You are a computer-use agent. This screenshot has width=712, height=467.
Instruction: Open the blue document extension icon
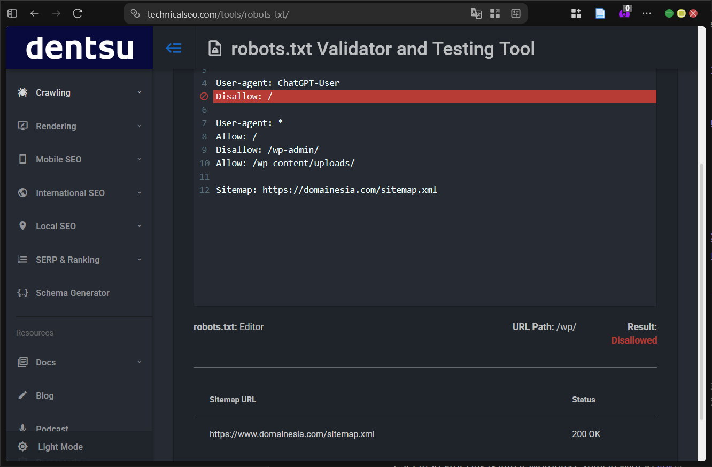600,13
